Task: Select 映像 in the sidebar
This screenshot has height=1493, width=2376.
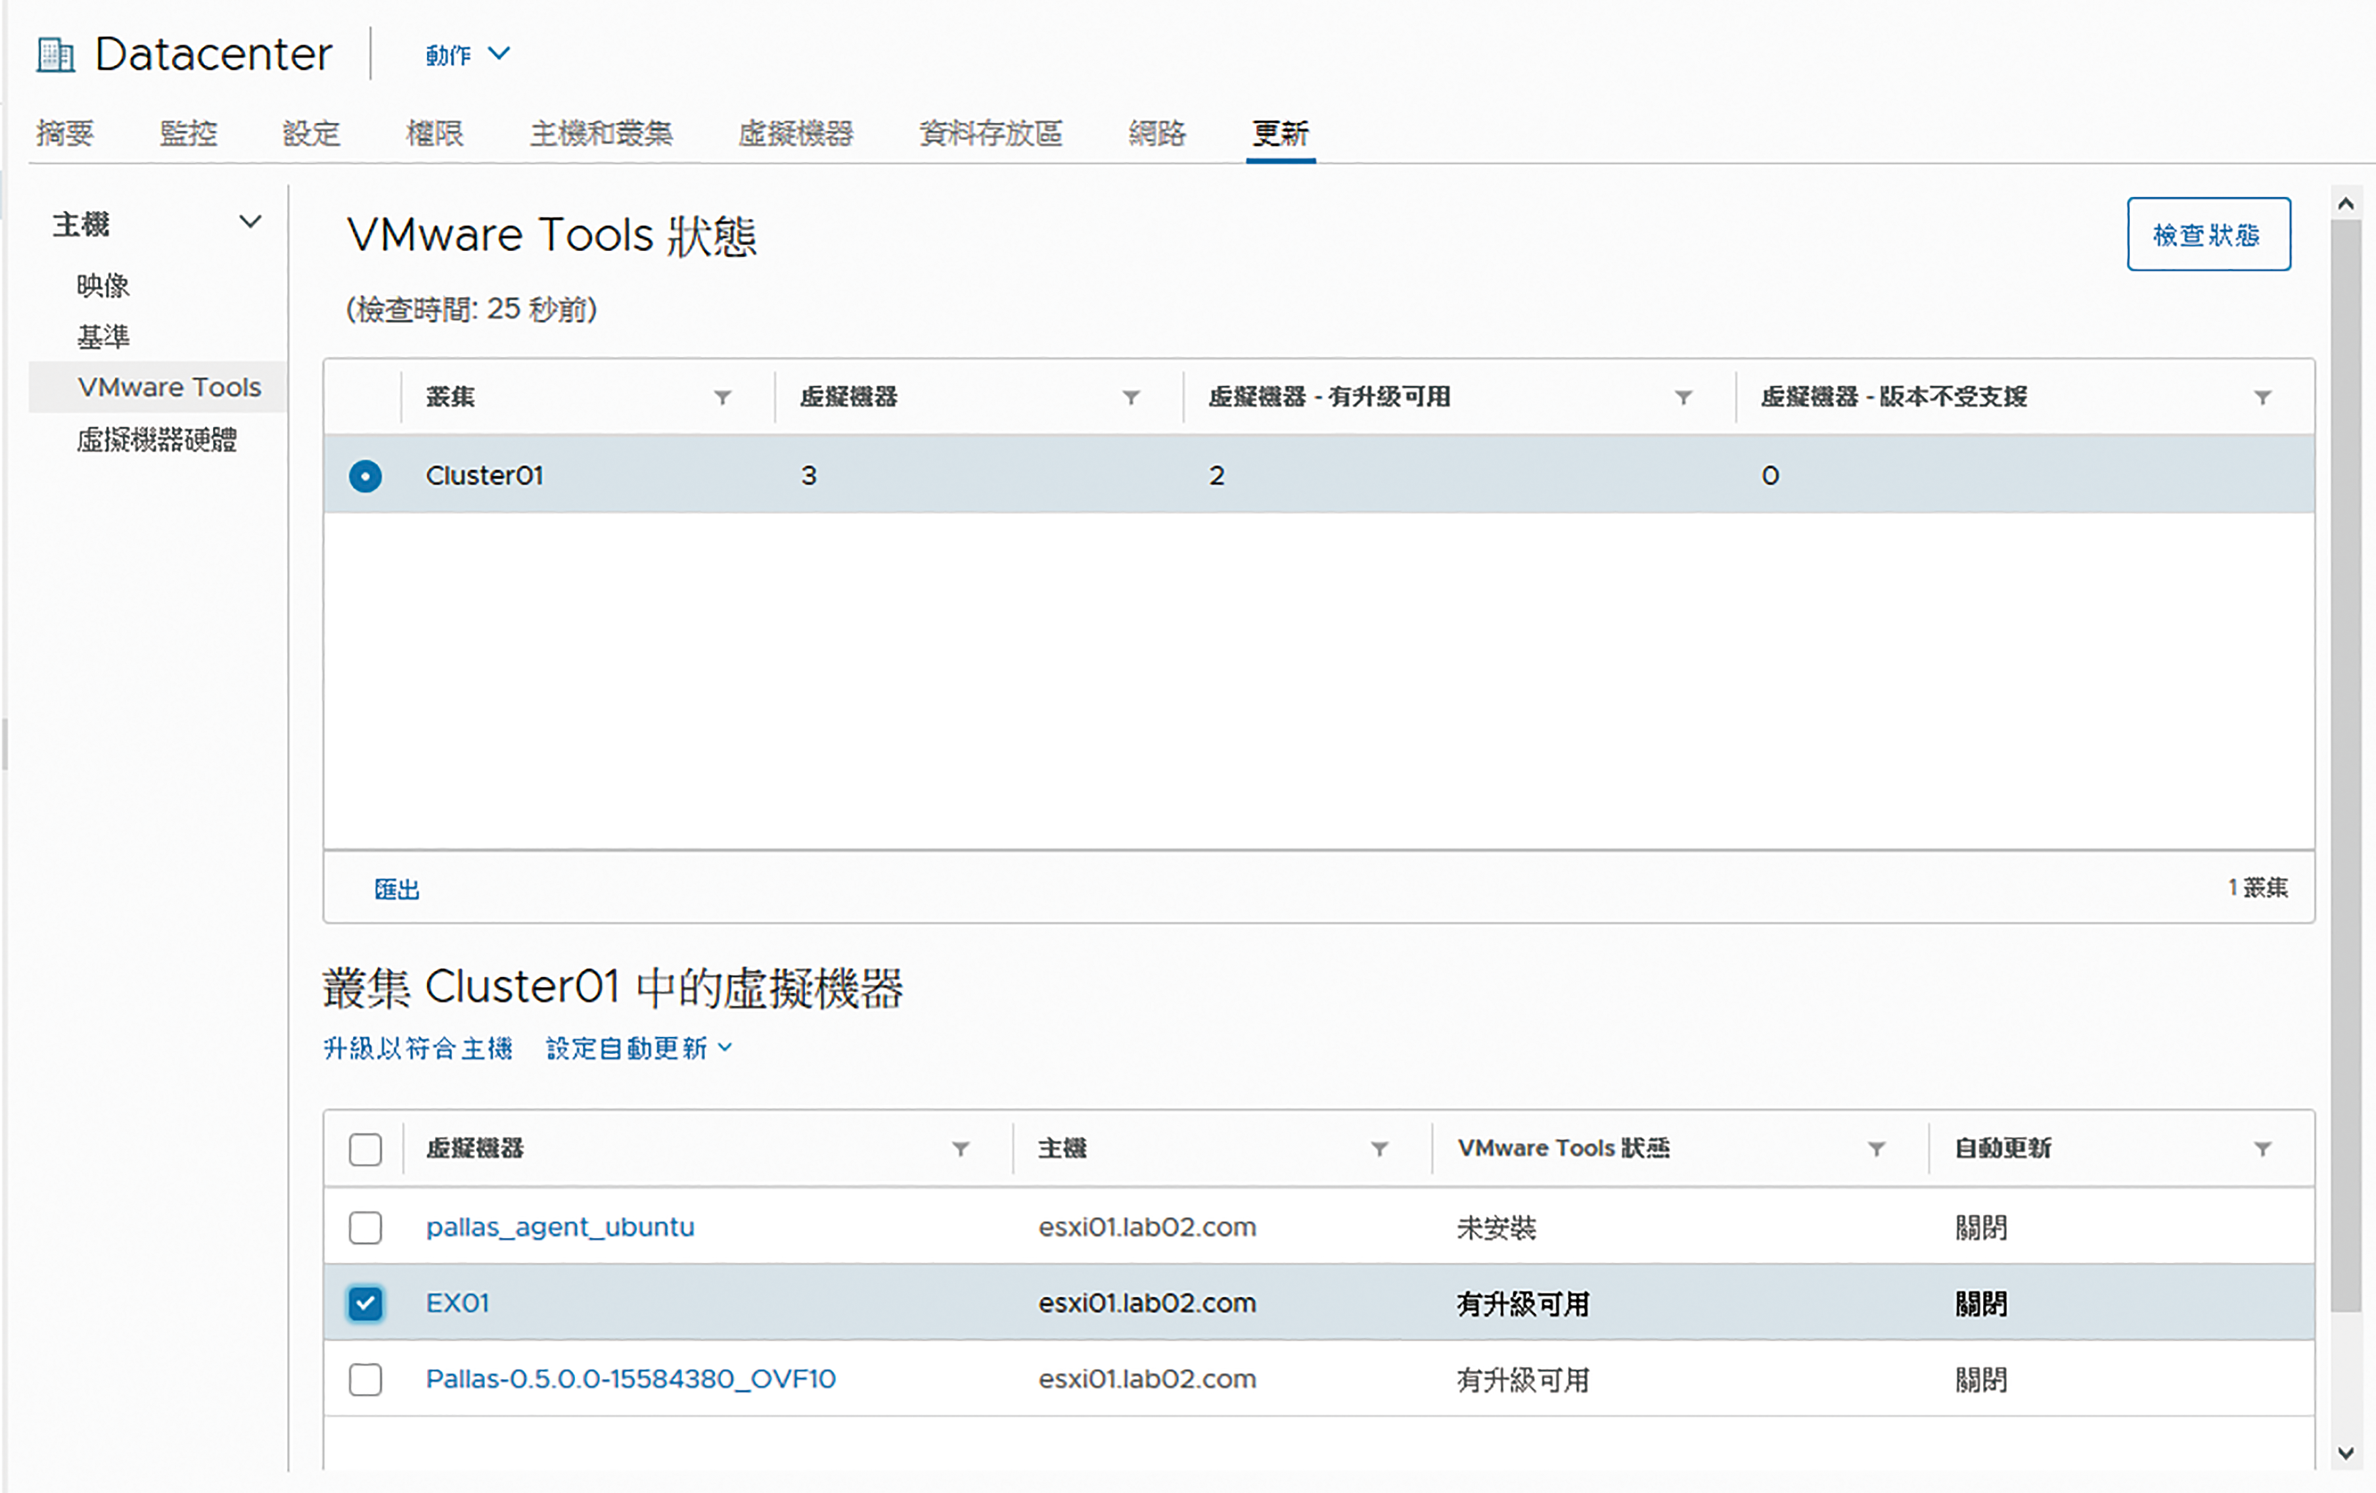Action: [104, 286]
